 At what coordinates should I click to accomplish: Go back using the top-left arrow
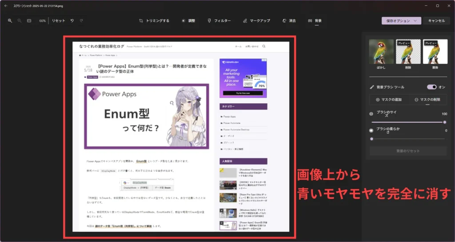pos(6,6)
